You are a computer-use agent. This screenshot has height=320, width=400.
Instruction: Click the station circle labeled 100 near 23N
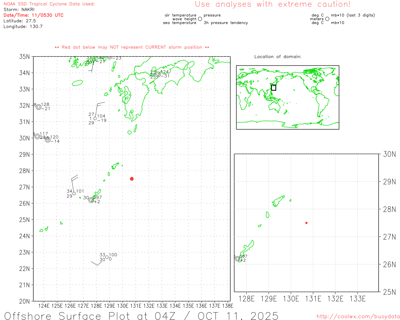107,257
